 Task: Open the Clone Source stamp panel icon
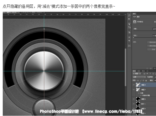129,32
